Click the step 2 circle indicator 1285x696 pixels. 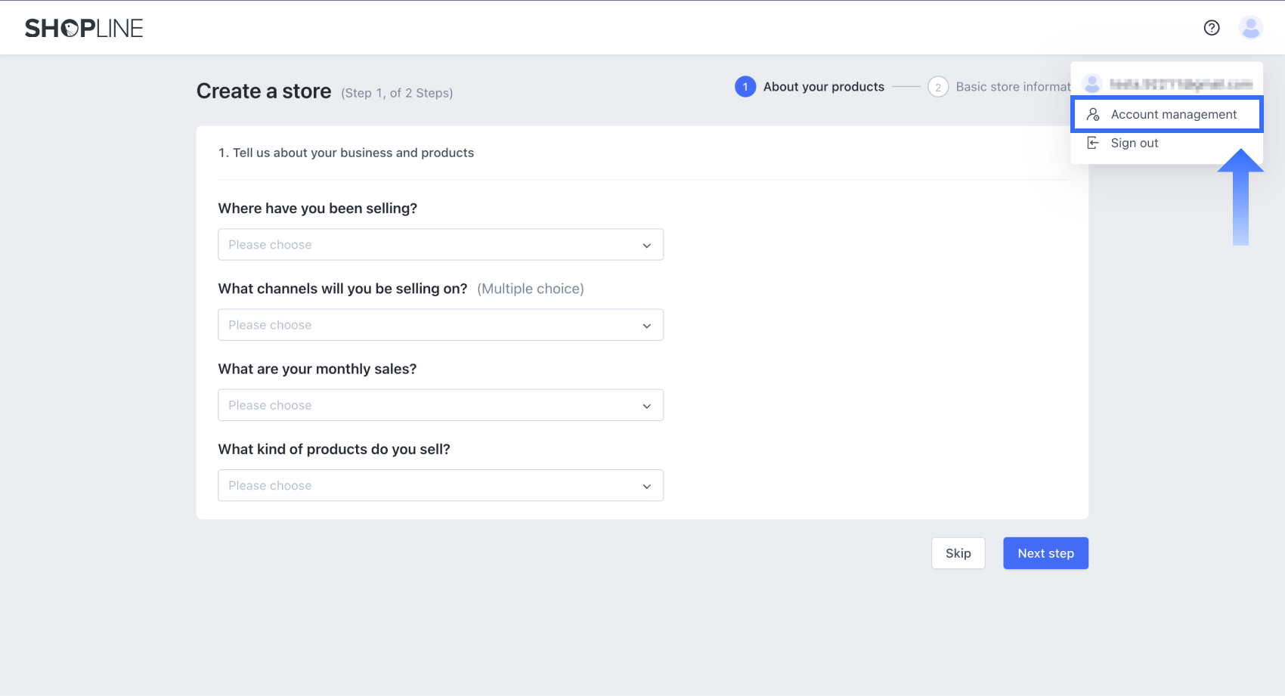(x=938, y=87)
